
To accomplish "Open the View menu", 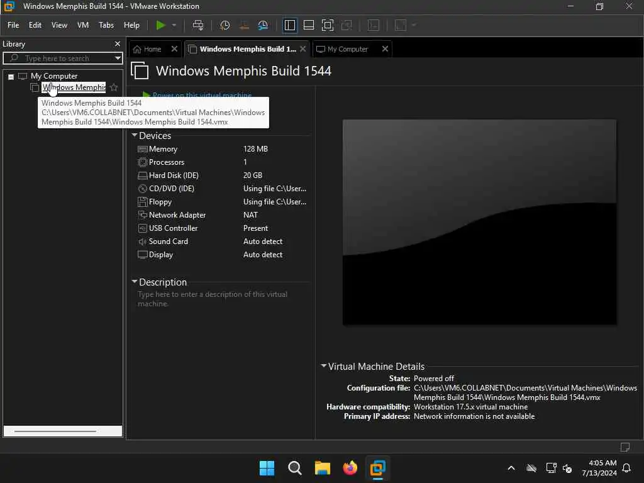I will click(x=59, y=25).
